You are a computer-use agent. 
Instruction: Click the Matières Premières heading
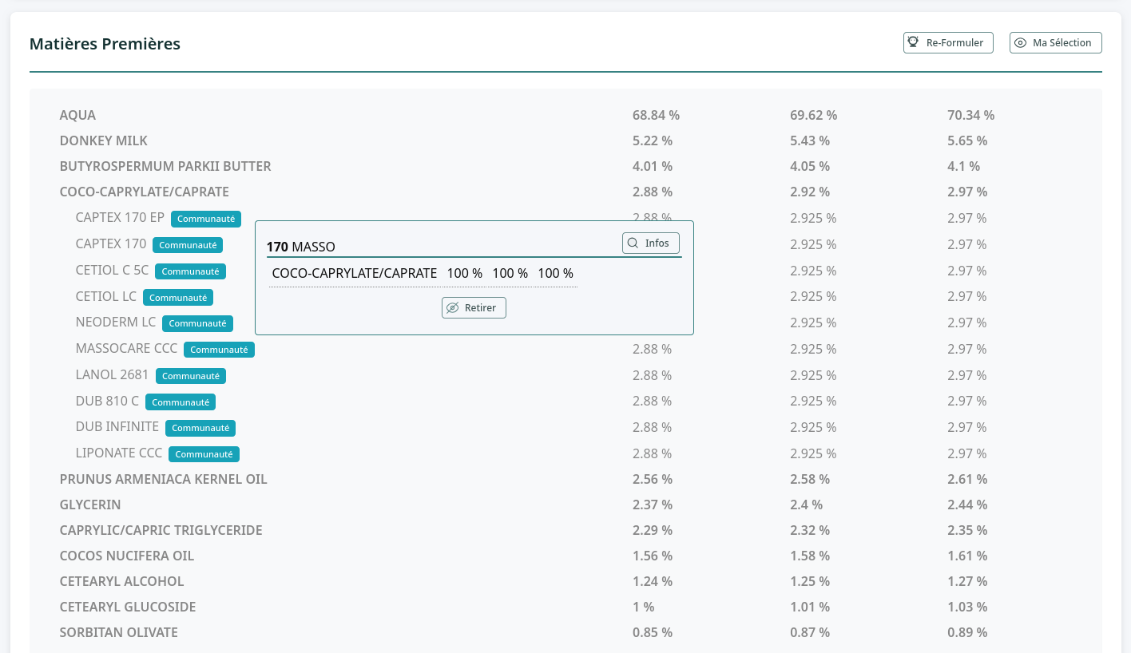[x=105, y=44]
